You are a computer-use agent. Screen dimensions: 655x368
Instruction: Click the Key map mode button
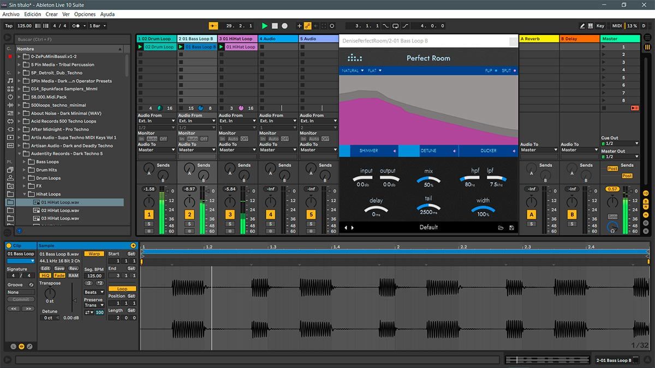coord(600,26)
